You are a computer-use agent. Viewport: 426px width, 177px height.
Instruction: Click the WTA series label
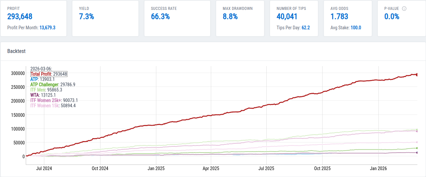35,95
